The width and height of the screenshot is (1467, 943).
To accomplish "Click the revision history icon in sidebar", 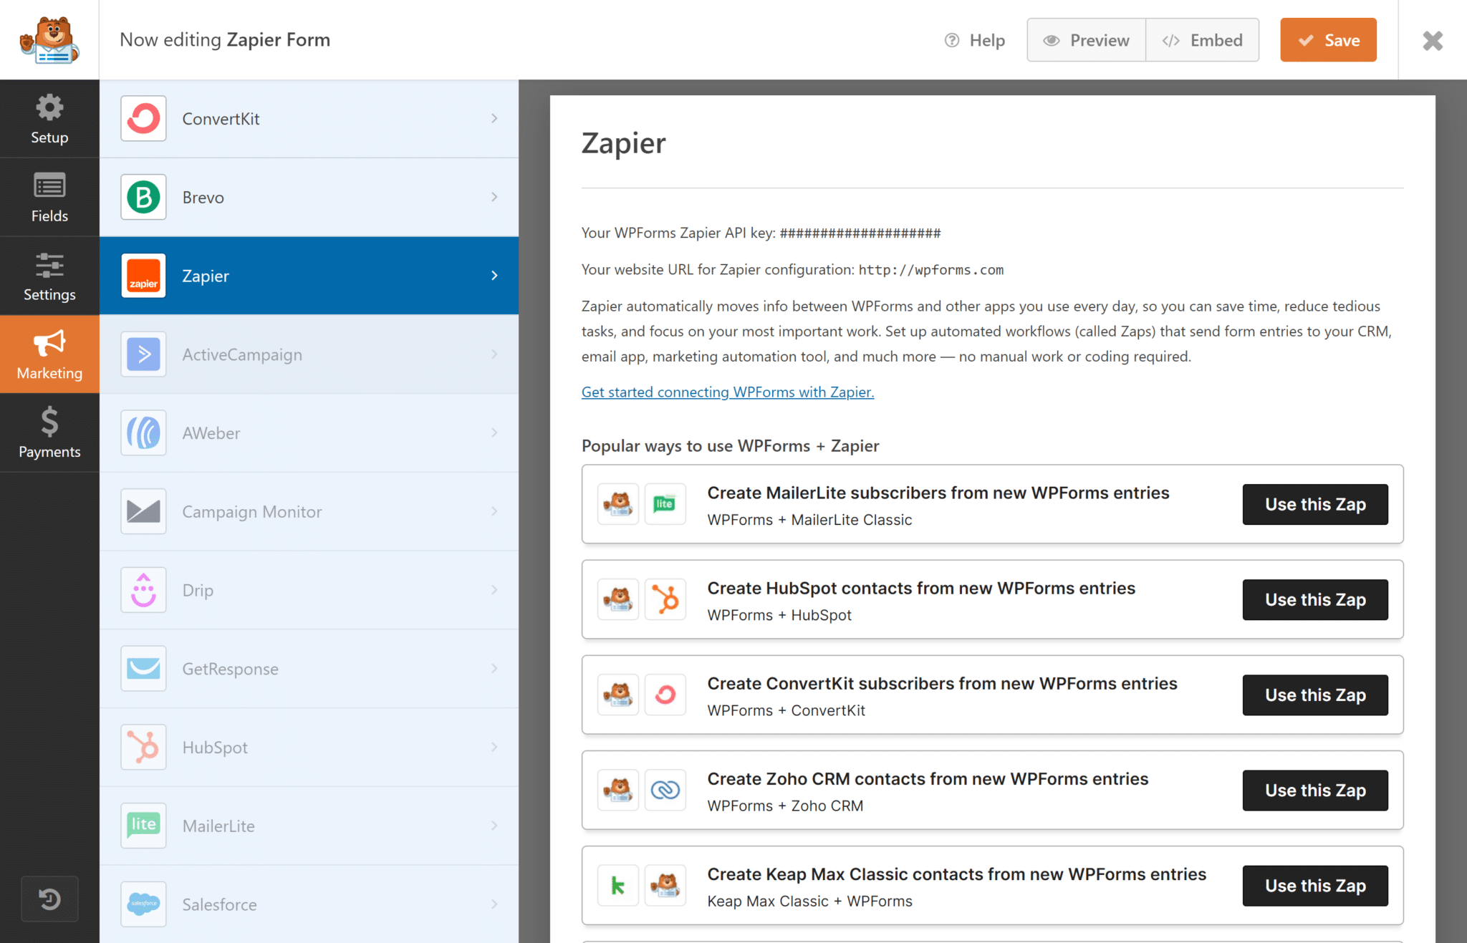I will (49, 899).
